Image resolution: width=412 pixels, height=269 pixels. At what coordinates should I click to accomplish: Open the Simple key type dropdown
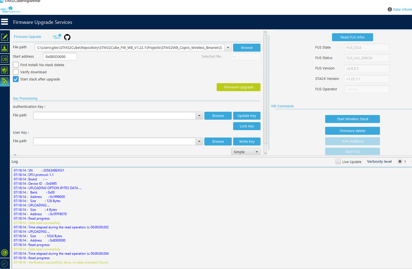coord(246,152)
